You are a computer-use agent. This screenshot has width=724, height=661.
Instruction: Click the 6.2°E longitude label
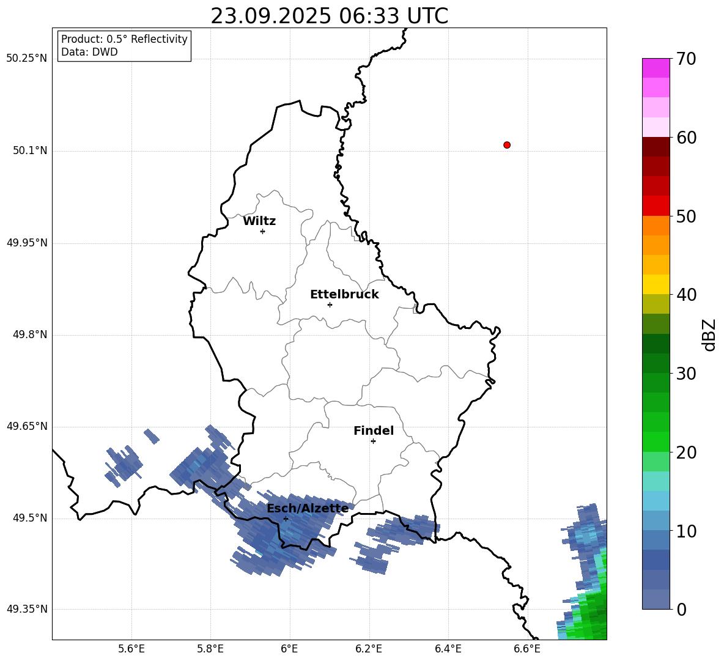click(369, 649)
